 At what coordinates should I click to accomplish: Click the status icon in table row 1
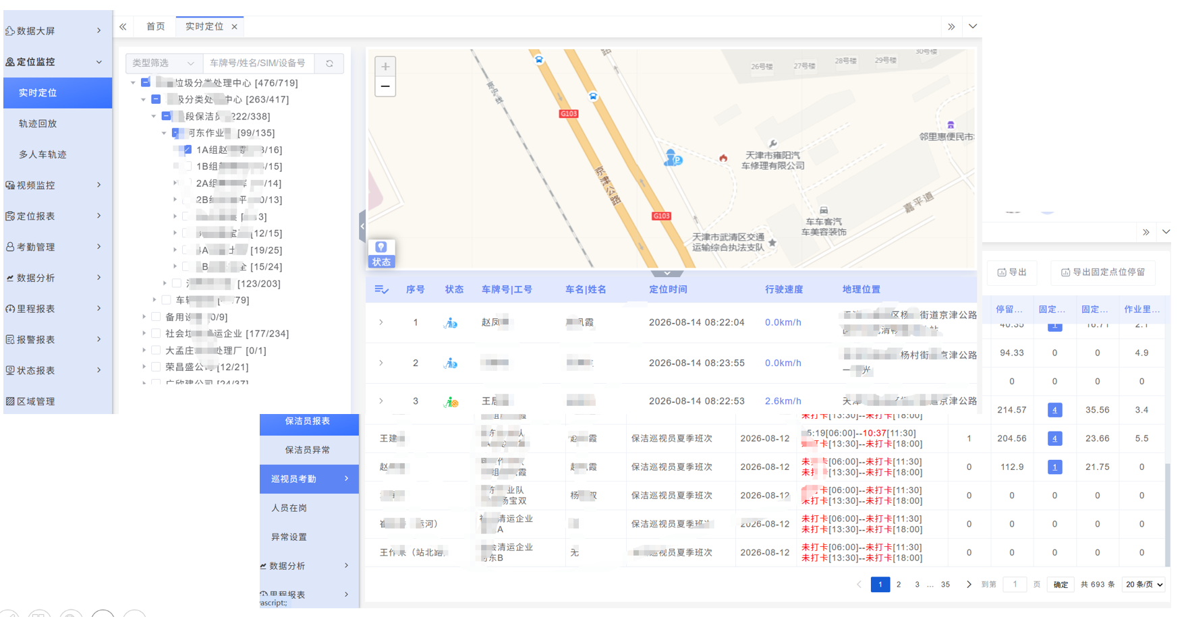451,323
